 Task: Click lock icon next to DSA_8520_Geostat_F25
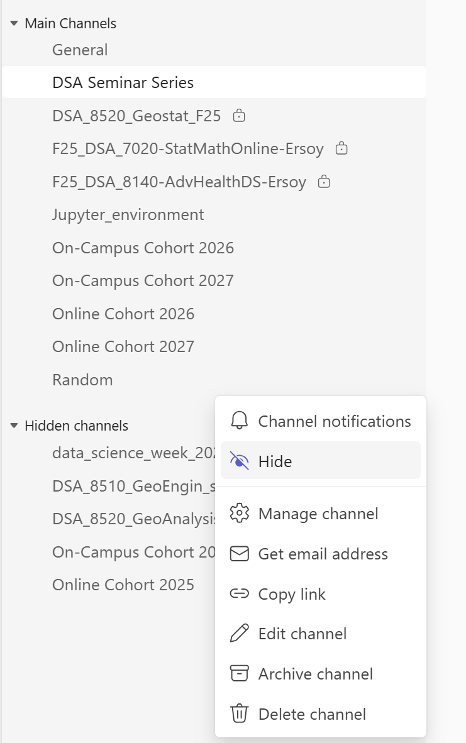[240, 116]
